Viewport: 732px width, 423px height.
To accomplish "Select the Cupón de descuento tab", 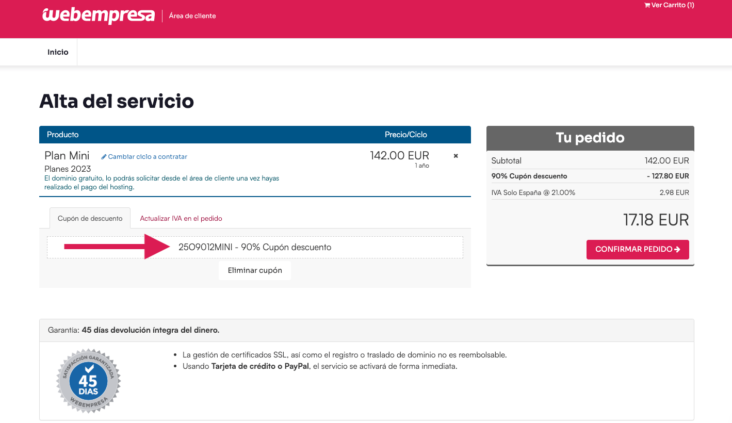I will point(90,218).
